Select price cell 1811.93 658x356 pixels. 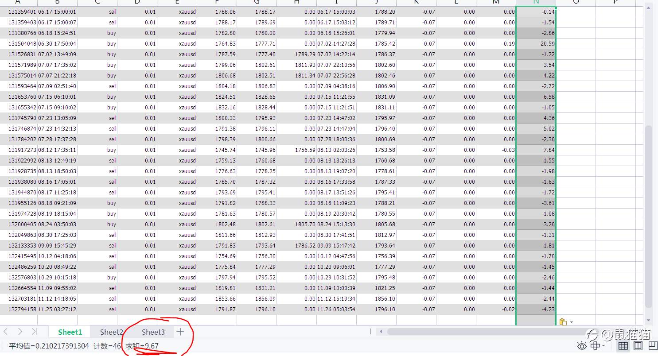tap(296, 65)
